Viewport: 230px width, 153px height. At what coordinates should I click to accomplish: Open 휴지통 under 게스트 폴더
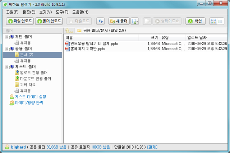click(25, 91)
